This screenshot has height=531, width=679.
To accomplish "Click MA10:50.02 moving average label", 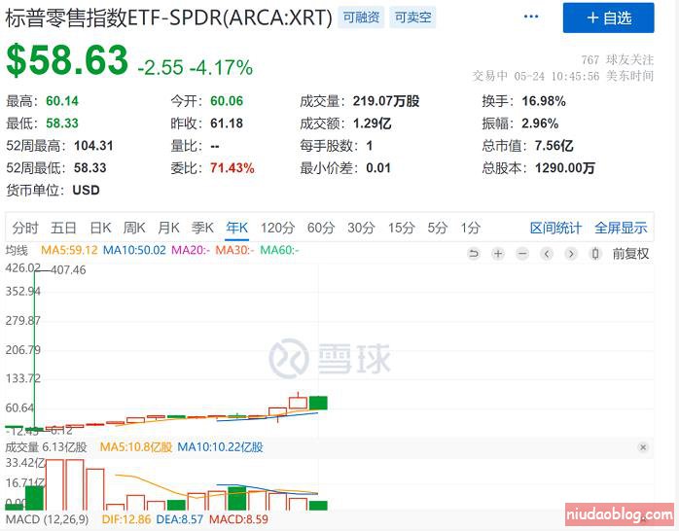I will [134, 250].
